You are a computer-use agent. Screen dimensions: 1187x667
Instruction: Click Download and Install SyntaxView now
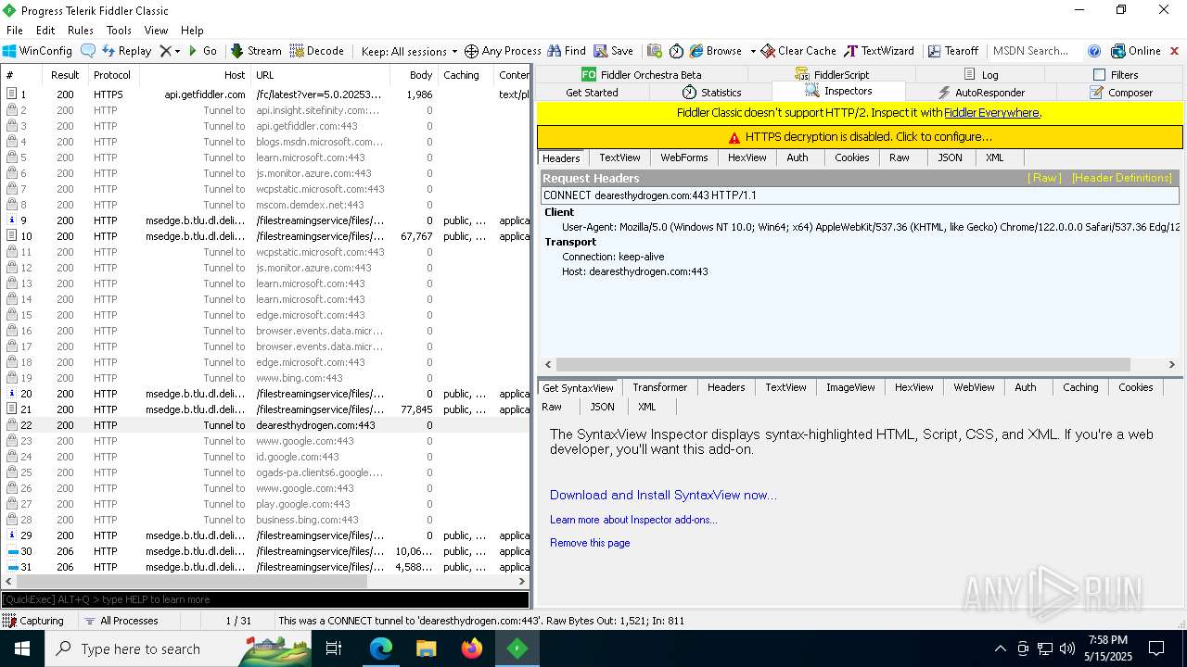(x=663, y=495)
